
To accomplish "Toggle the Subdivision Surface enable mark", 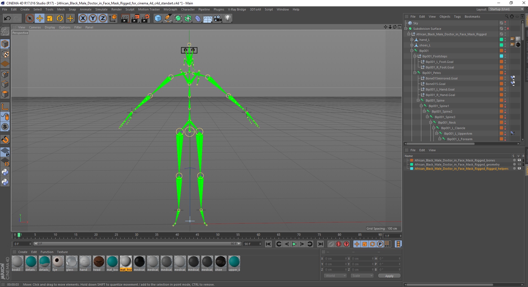I will pos(508,29).
